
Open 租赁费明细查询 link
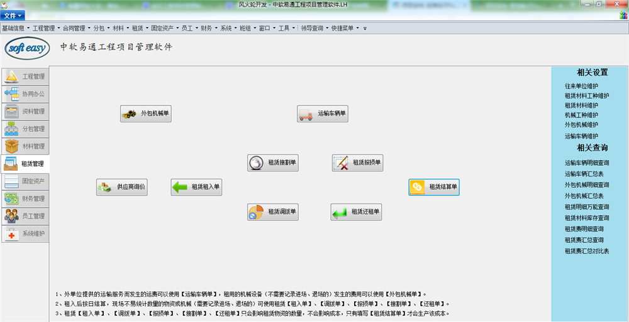[584, 229]
